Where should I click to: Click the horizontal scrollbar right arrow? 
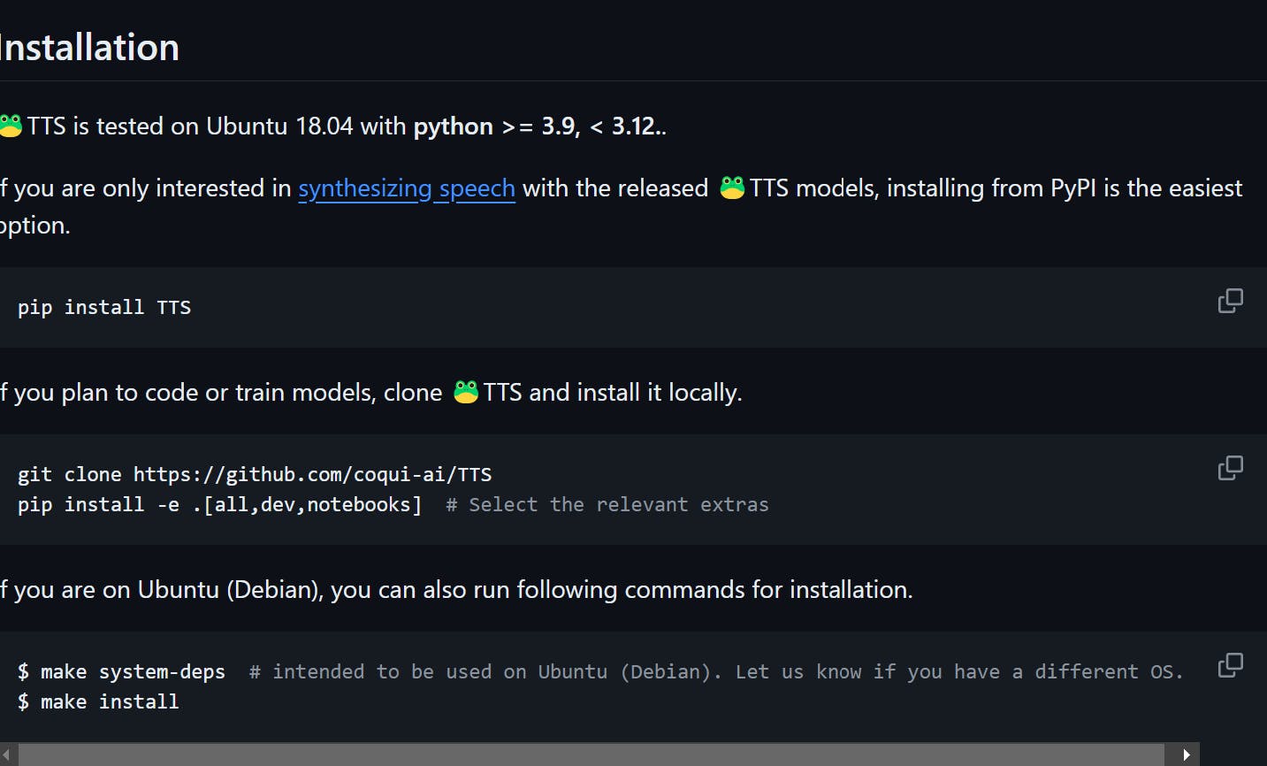coord(1187,755)
